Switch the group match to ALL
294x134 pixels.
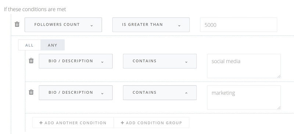(x=29, y=45)
